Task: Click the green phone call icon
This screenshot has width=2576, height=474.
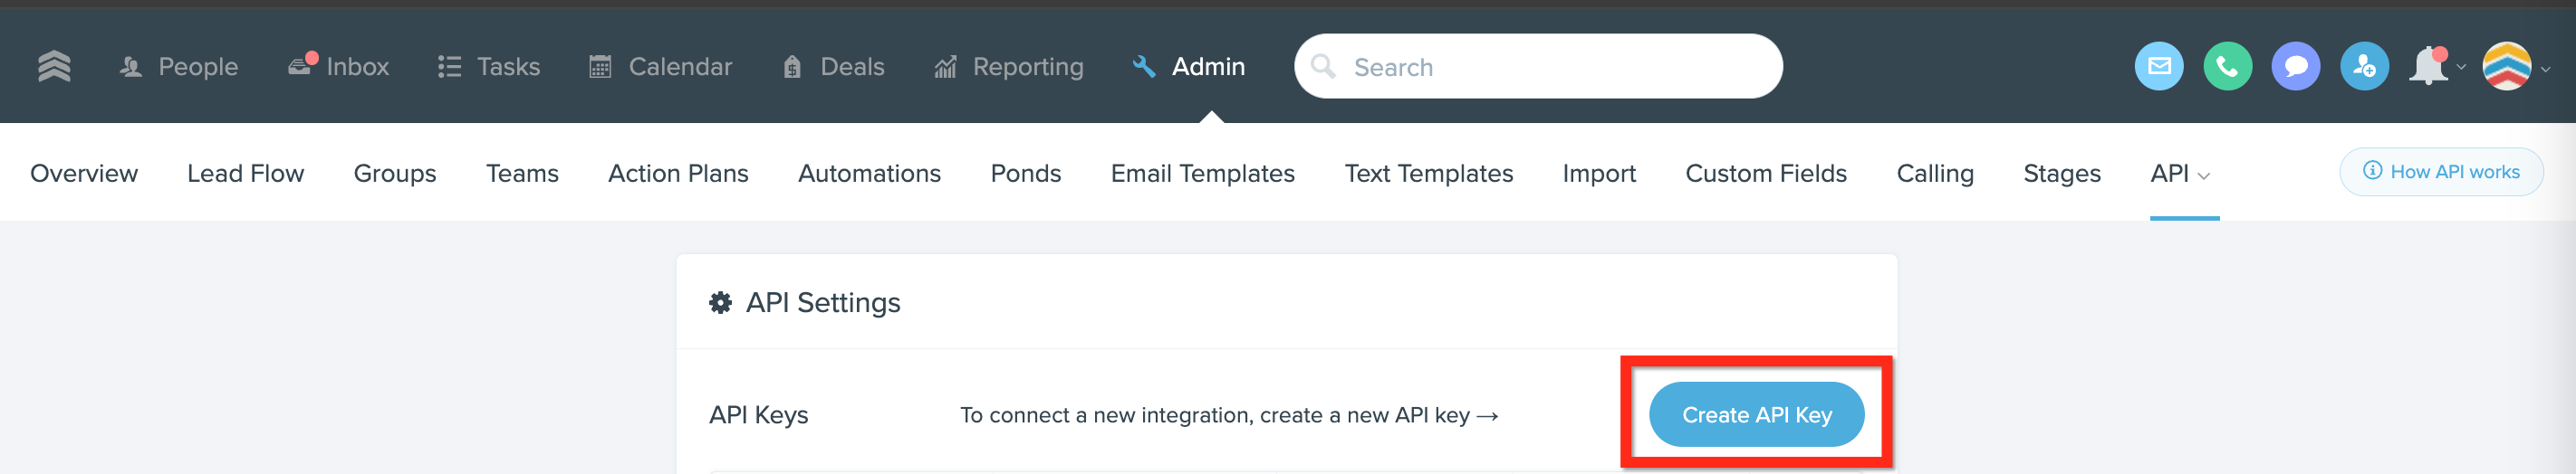Action: pyautogui.click(x=2227, y=67)
